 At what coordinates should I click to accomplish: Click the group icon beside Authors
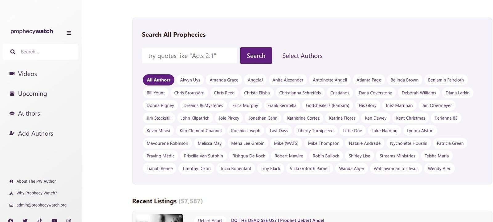click(12, 113)
